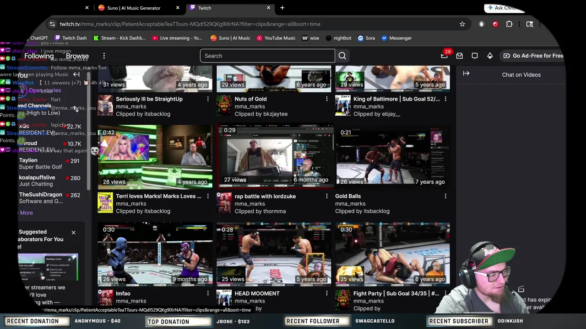The image size is (586, 329).
Task: Open options for Nuts of Gold clip
Action: pos(326,99)
